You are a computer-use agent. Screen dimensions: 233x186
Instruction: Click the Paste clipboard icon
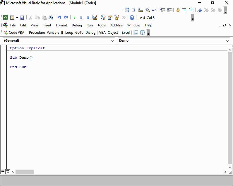[44, 18]
